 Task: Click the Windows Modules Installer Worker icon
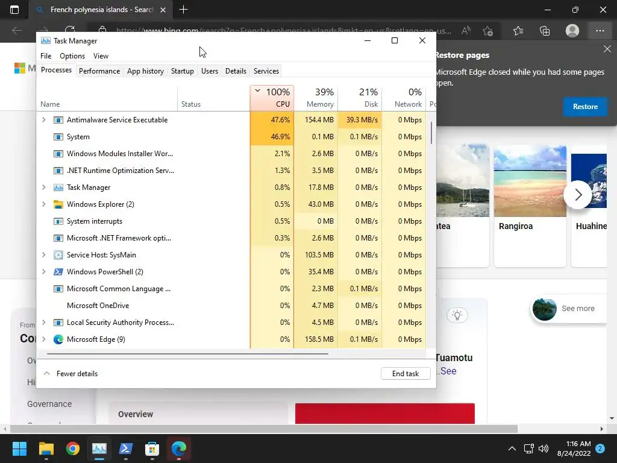(x=58, y=154)
